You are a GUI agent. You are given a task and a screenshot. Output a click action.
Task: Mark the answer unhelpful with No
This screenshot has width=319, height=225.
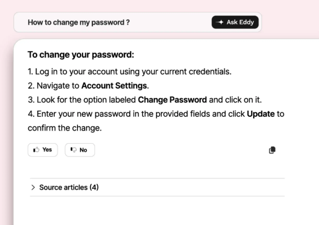(83, 150)
